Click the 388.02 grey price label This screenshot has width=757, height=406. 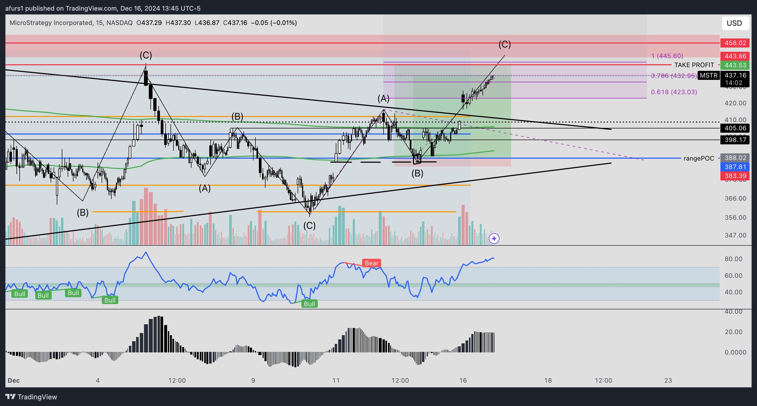[735, 158]
